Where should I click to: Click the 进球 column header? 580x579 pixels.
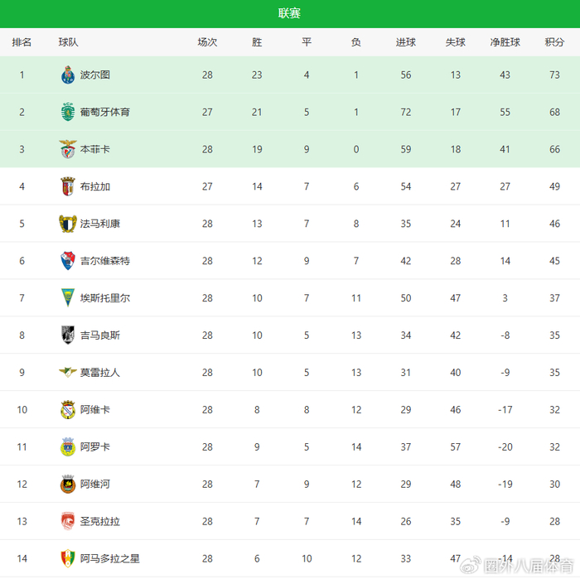click(x=406, y=42)
